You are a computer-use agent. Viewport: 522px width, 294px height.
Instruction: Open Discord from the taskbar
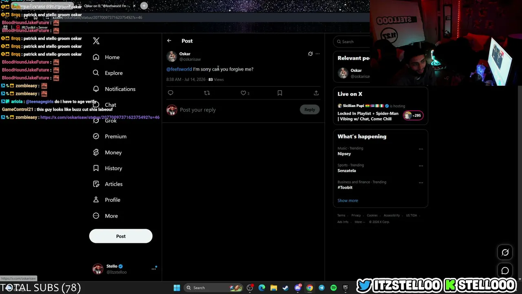[x=298, y=288]
